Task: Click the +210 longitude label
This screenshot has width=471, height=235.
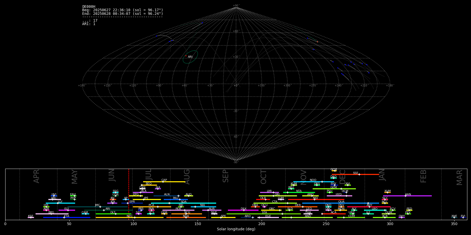Action: 364,85
